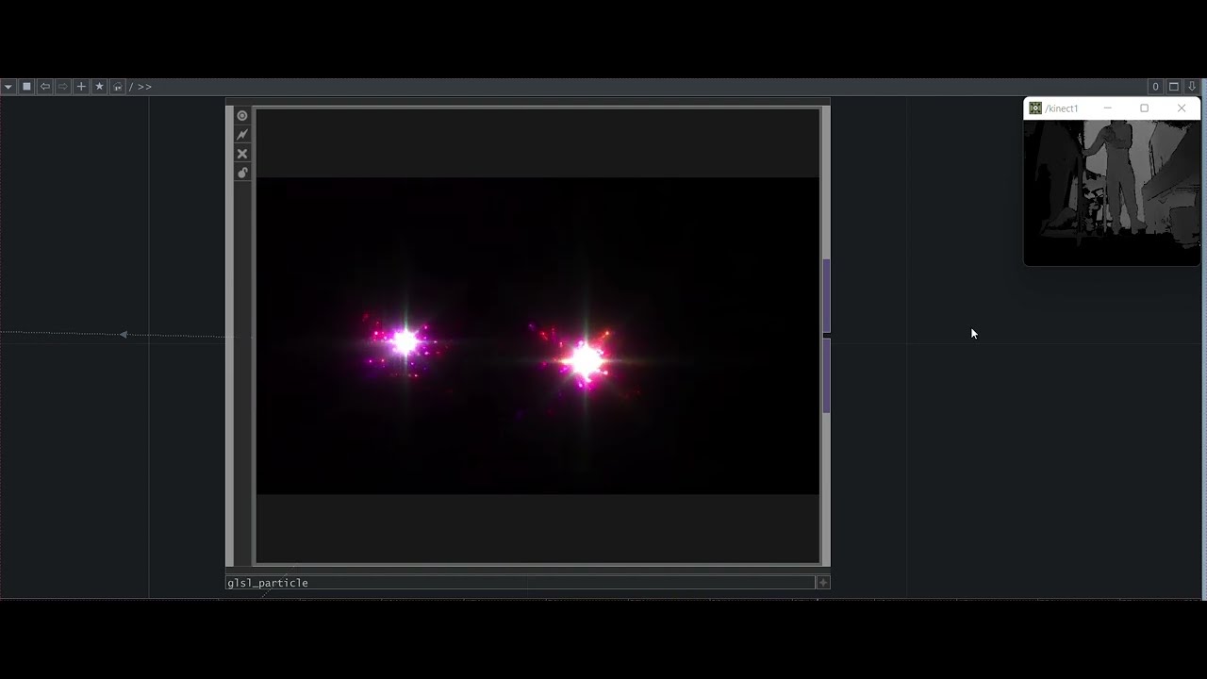
Task: Click the kinect1 window app icon
Action: coord(1035,108)
